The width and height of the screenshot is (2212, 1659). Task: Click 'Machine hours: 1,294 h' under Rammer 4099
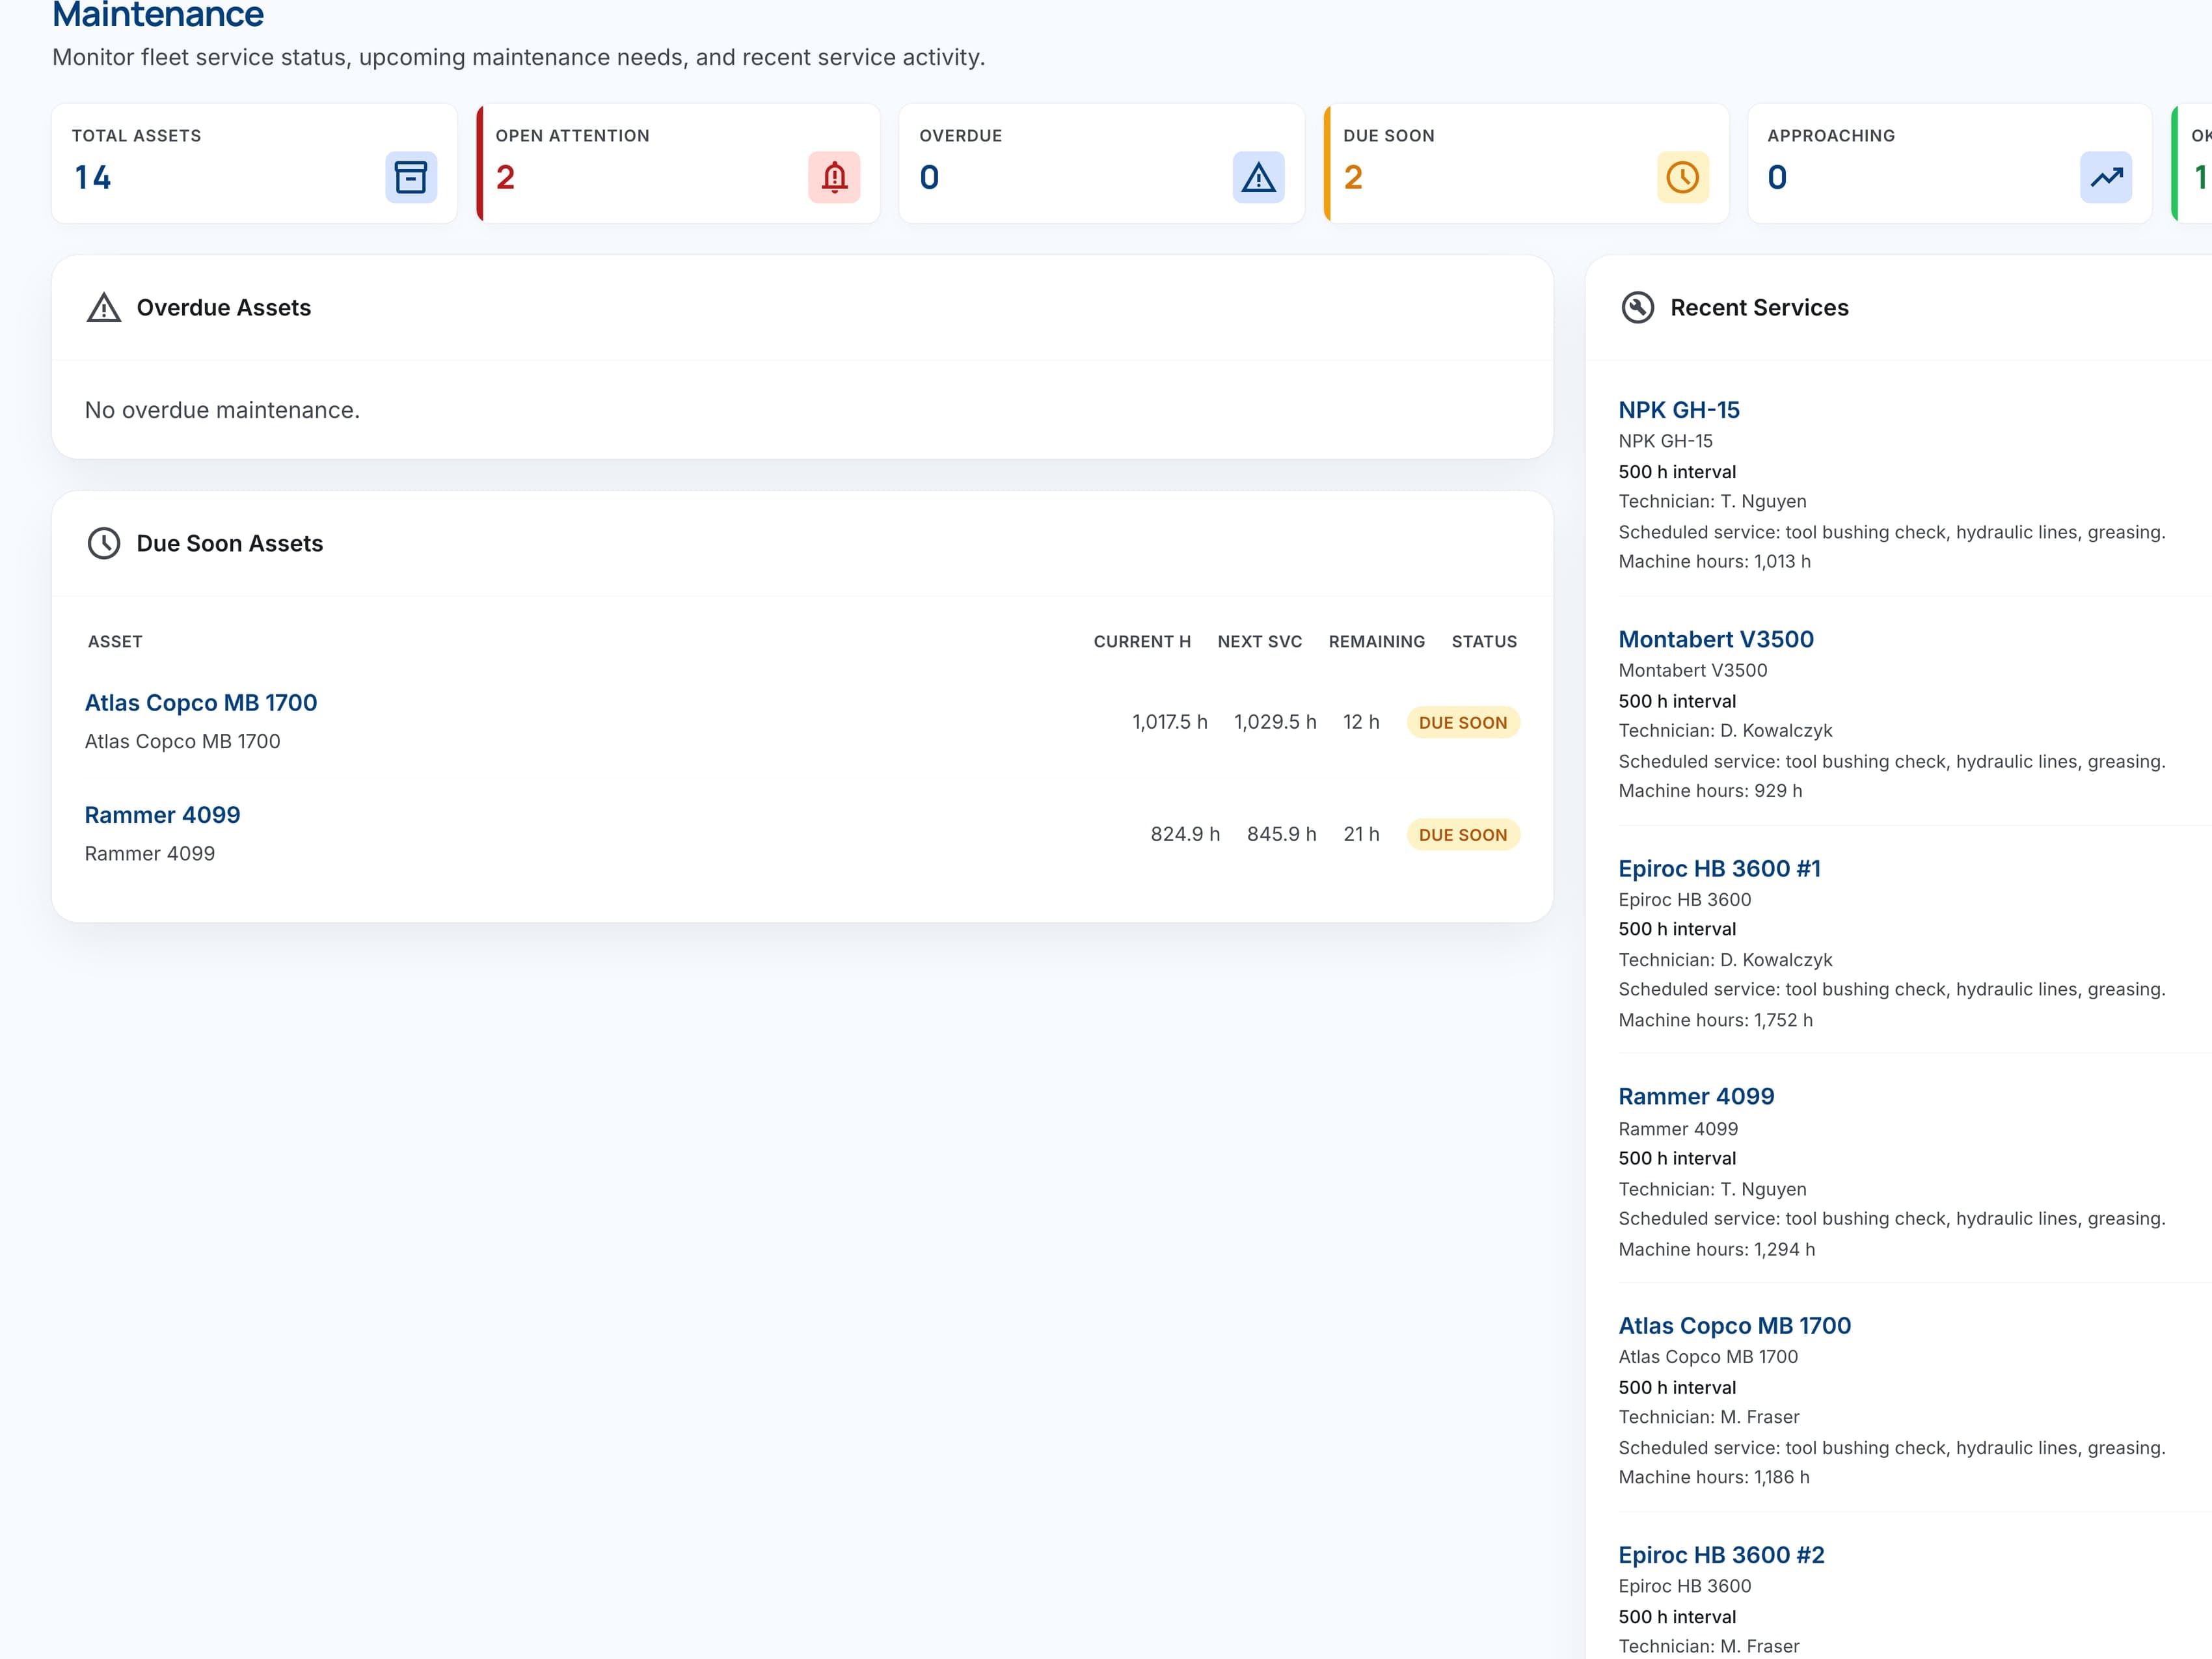pyautogui.click(x=1717, y=1249)
